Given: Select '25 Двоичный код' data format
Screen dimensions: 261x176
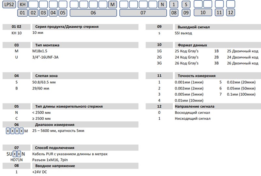Looking at the screenshot, I should coord(243,51).
